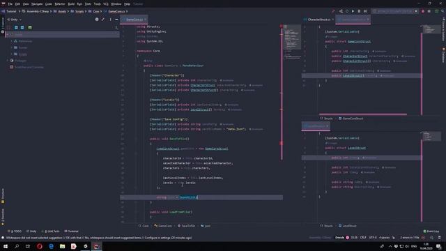Select the Assets root row in explorer
This screenshot has height=251, width=446.
[63, 34]
